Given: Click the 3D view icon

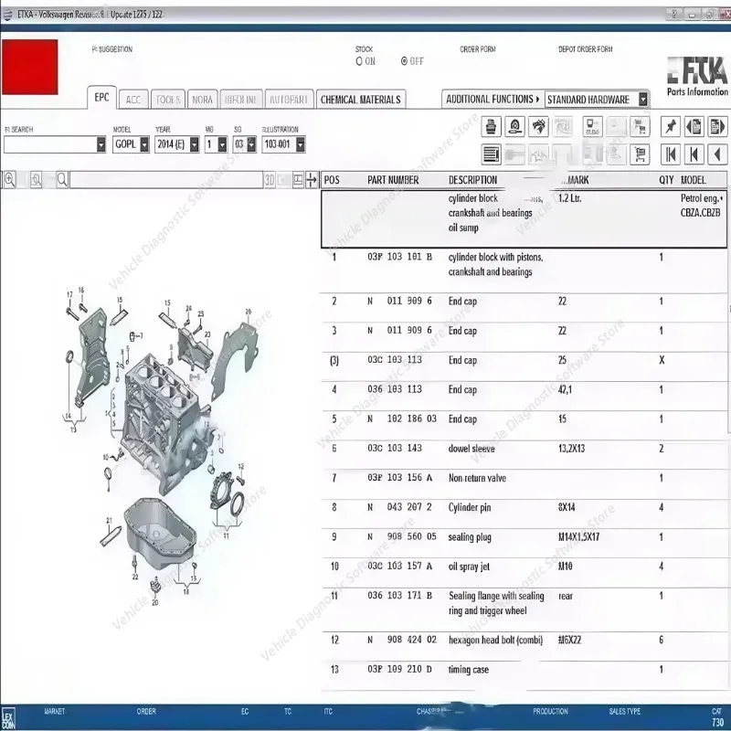Looking at the screenshot, I should point(270,180).
